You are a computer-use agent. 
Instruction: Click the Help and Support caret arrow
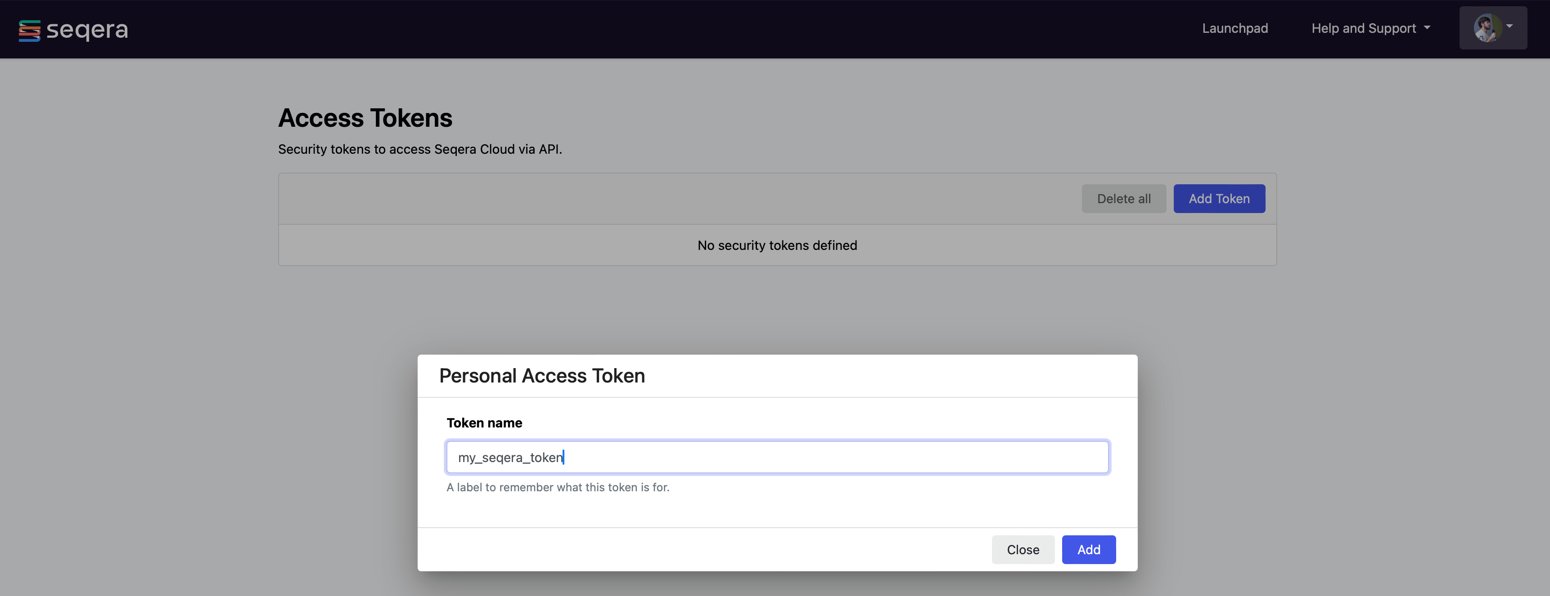[1427, 27]
